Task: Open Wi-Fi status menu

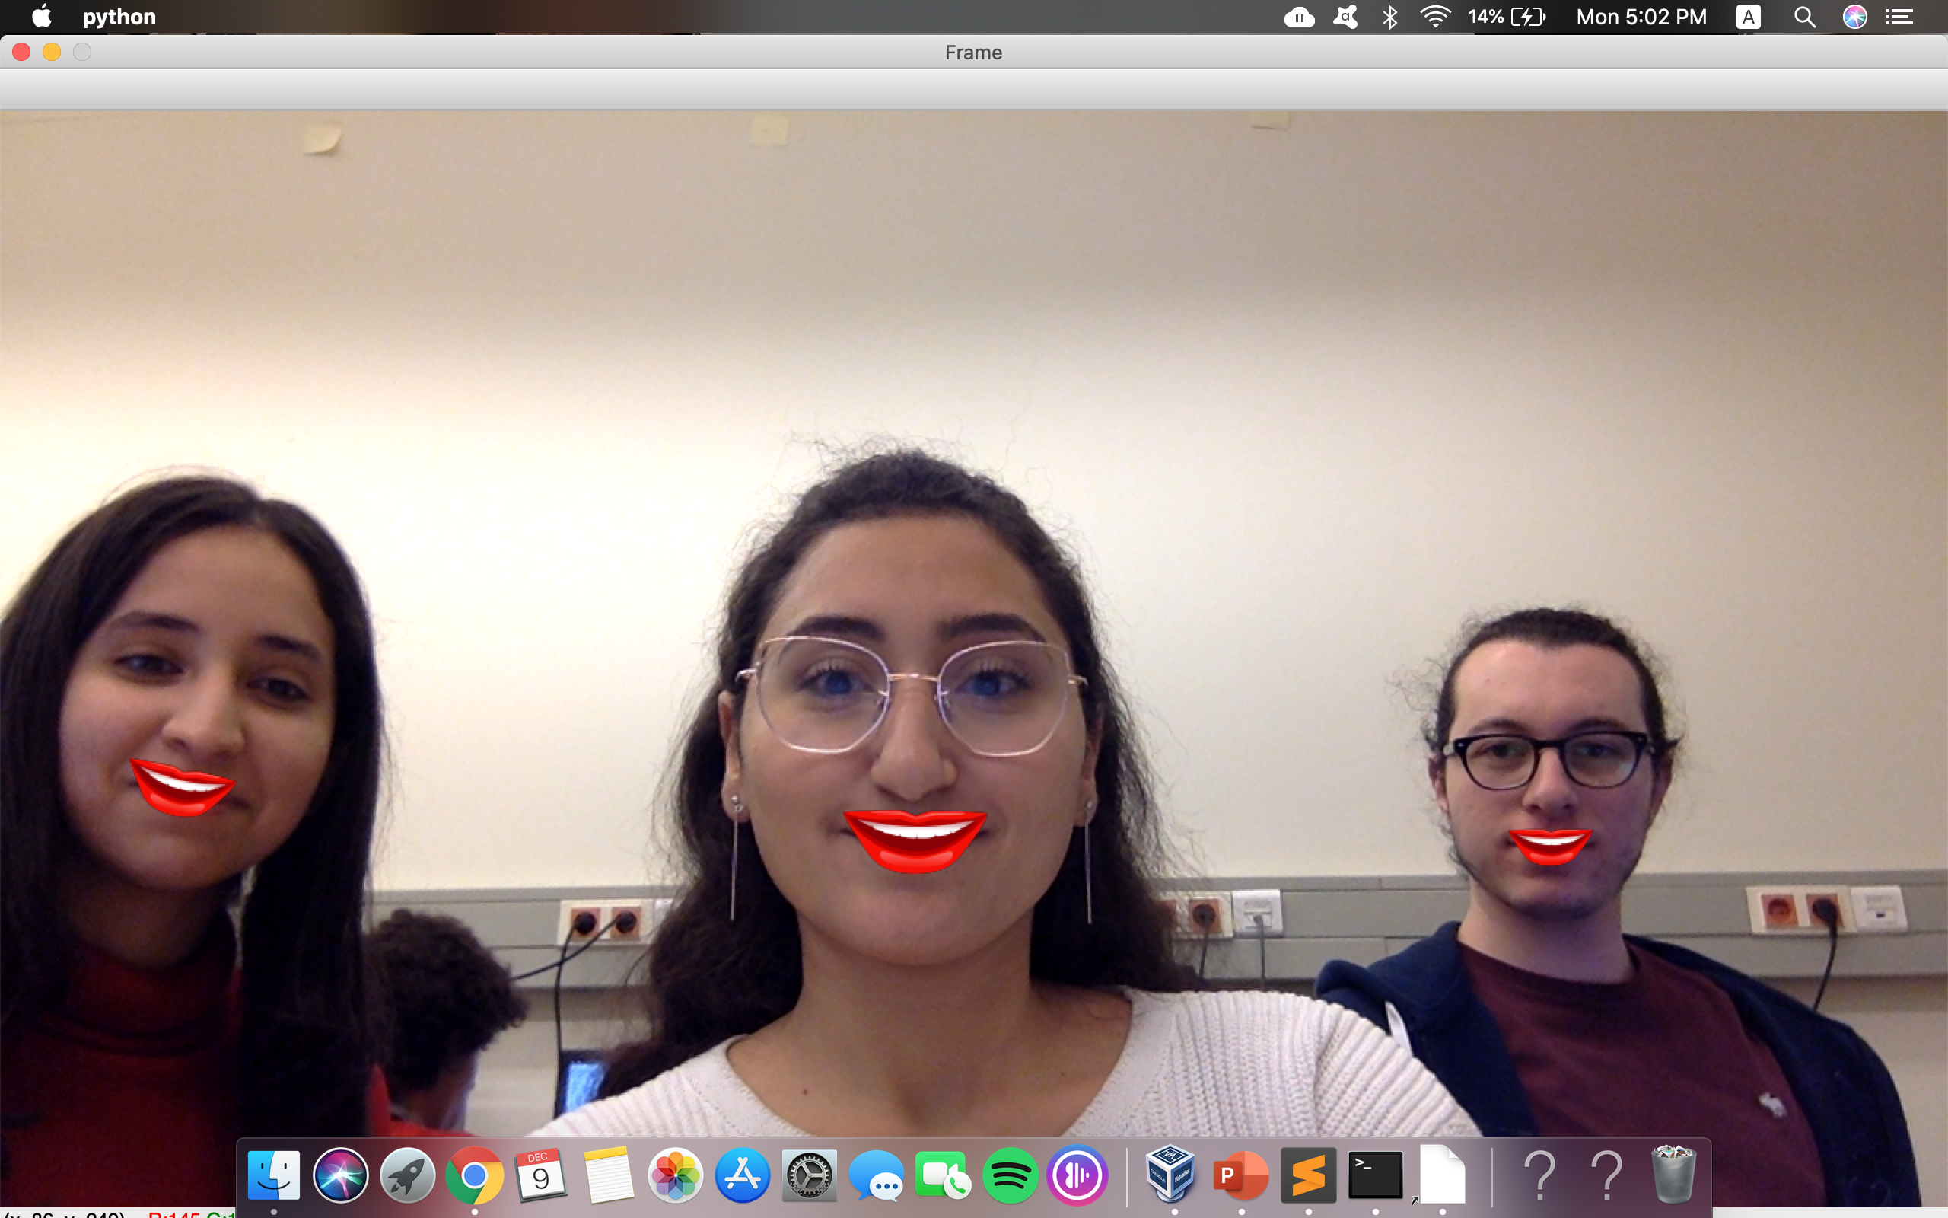Action: tap(1434, 17)
